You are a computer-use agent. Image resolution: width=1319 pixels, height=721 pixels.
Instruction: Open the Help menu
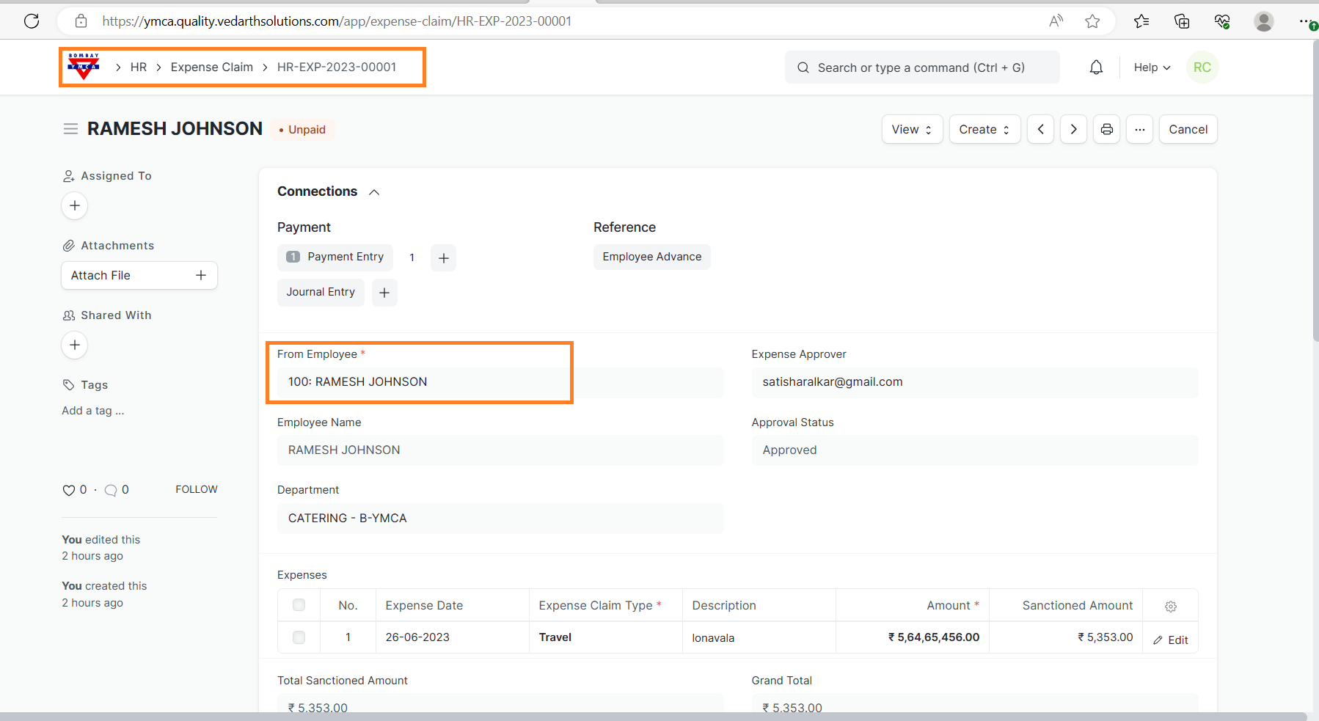[x=1152, y=67]
